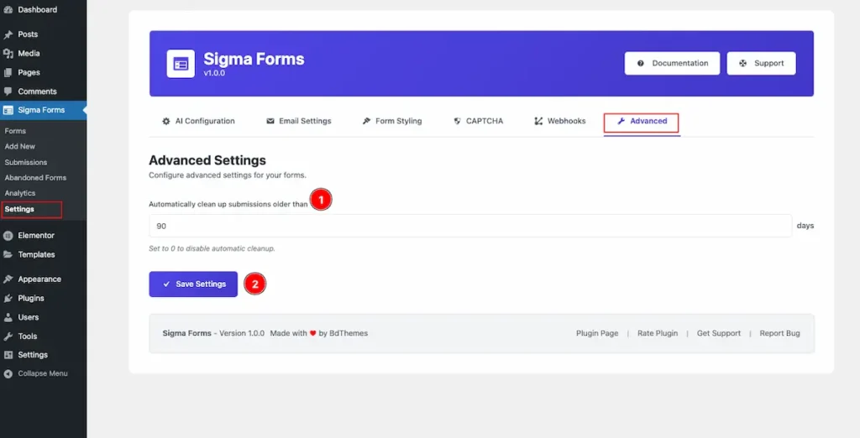
Task: Click the Sigma Forms sidebar icon
Action: click(x=8, y=110)
